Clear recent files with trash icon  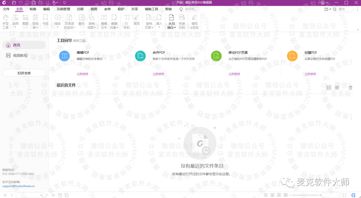pos(350,87)
